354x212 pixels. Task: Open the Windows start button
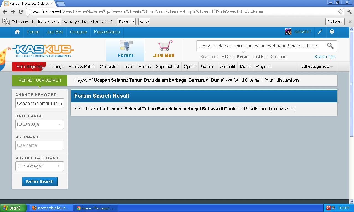pos(13,208)
